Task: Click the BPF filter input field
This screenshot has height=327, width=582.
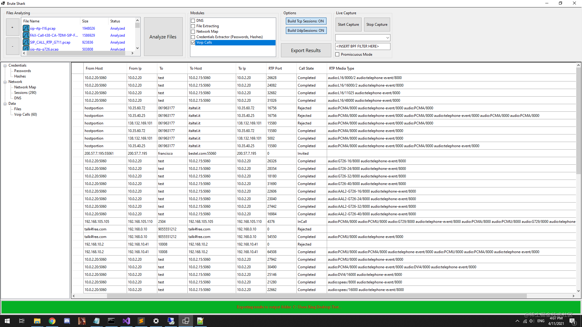Action: pyautogui.click(x=362, y=46)
